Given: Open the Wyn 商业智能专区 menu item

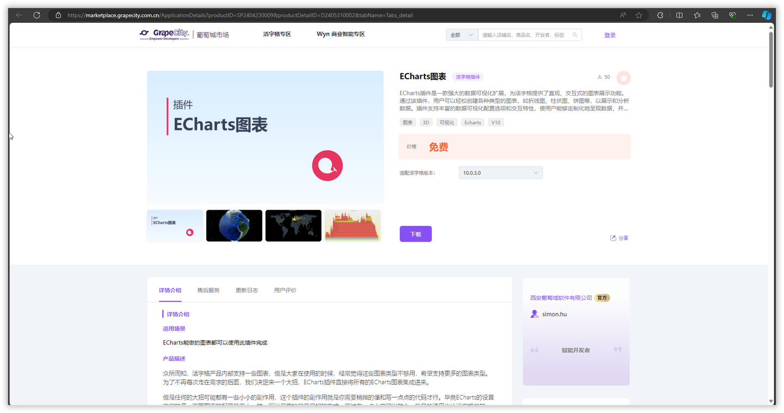Looking at the screenshot, I should coord(341,34).
